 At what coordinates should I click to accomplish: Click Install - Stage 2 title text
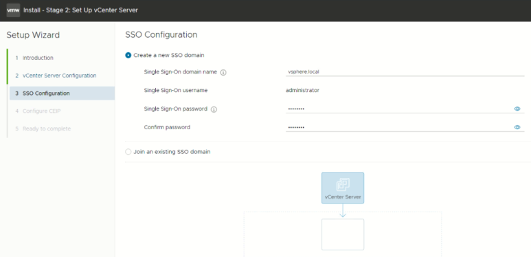click(80, 10)
